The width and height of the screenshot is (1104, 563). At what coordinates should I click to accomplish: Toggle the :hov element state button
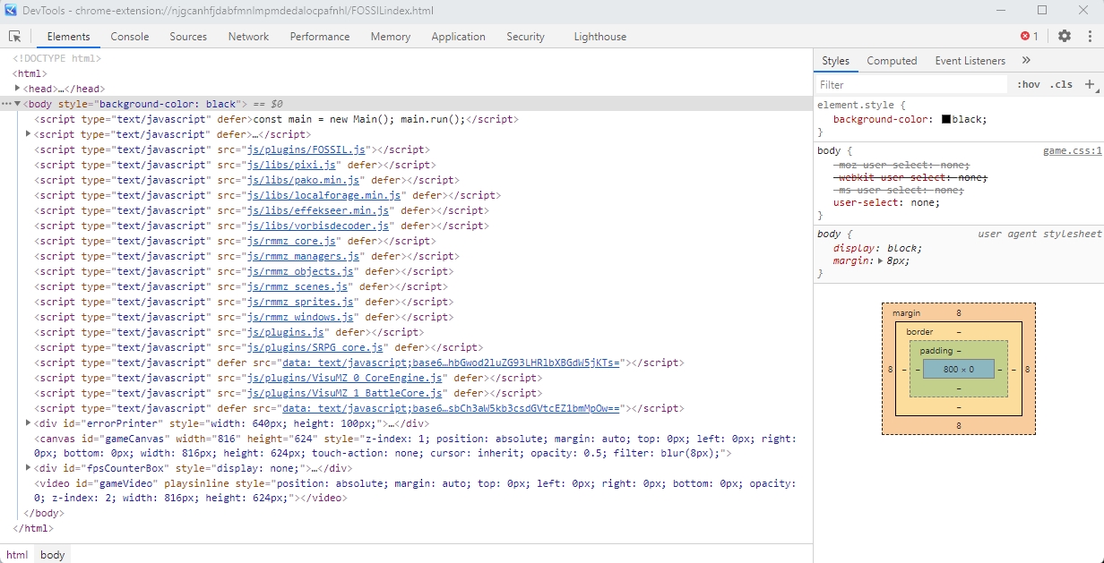1028,84
